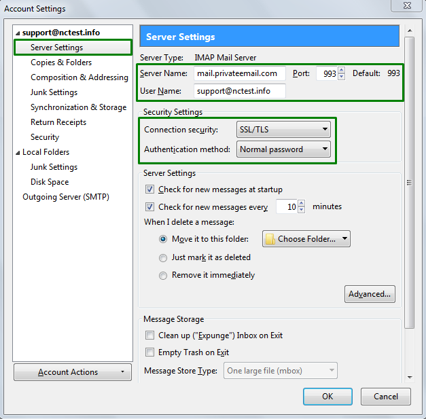Increase the port number with up arrow

tap(342, 70)
